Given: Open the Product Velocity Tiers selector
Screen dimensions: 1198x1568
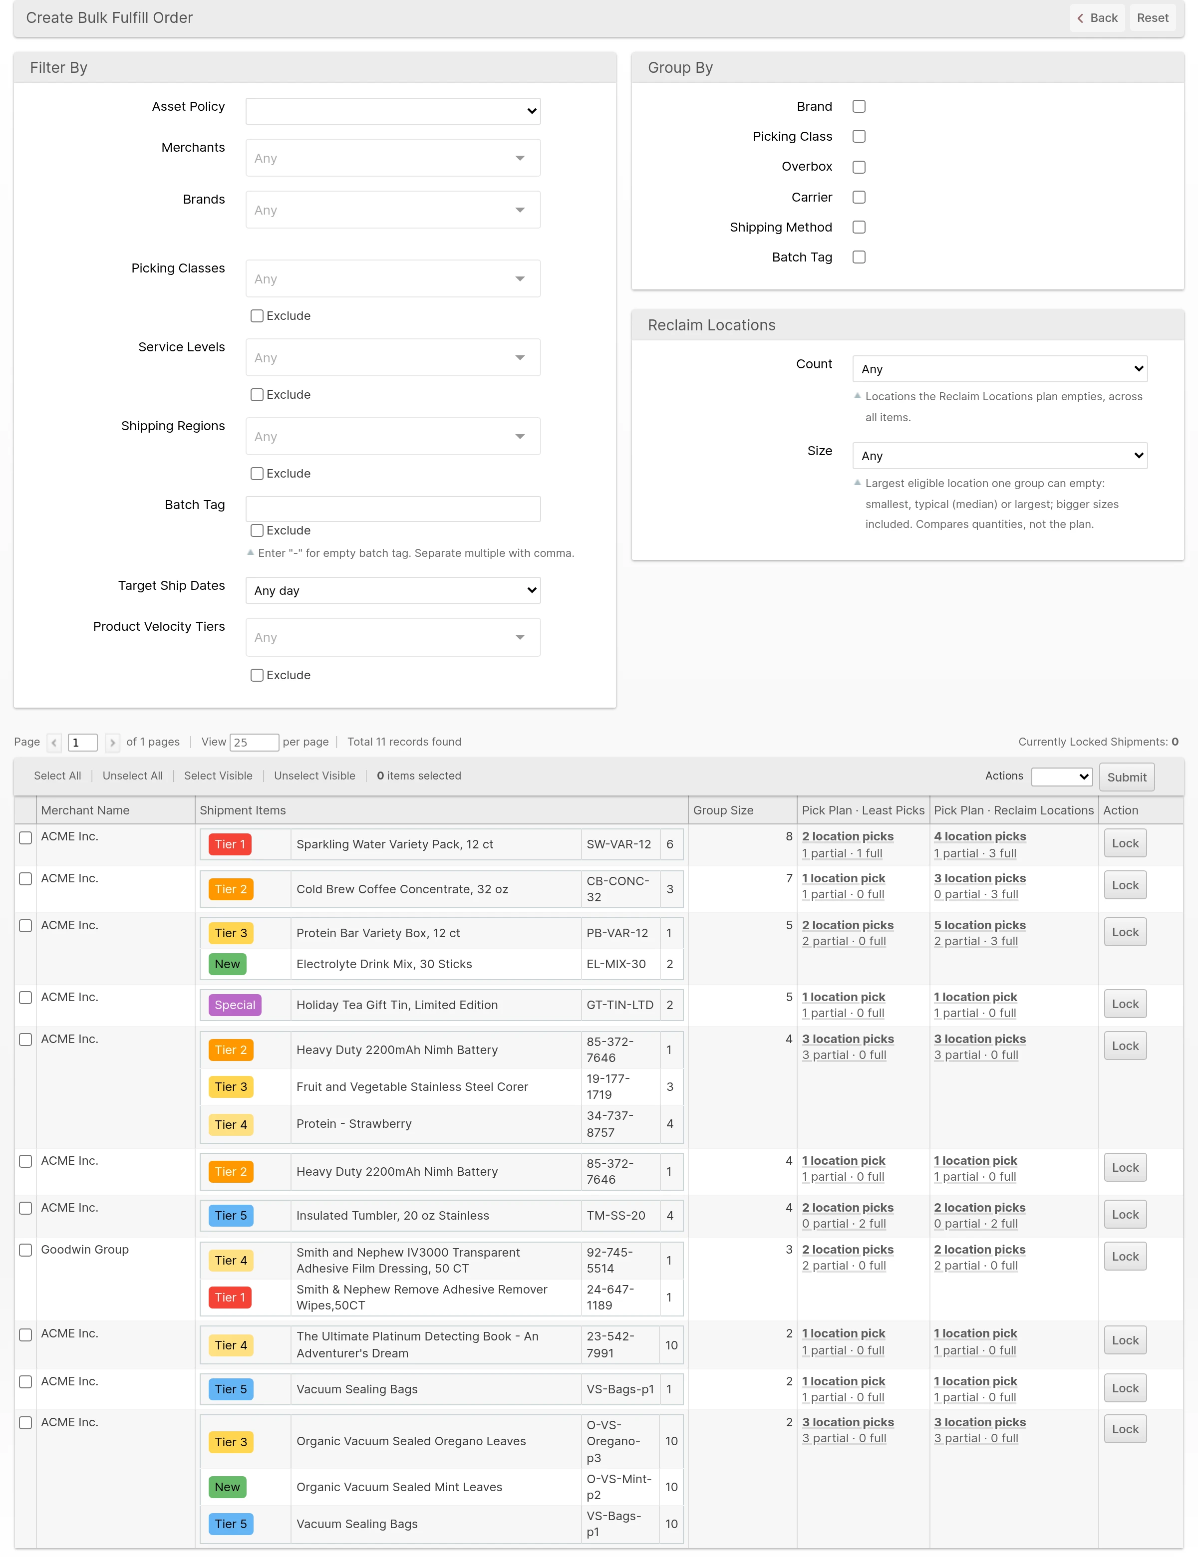Looking at the screenshot, I should pos(393,637).
